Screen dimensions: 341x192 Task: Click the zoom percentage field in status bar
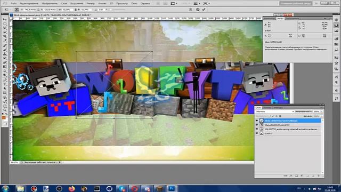(14, 162)
